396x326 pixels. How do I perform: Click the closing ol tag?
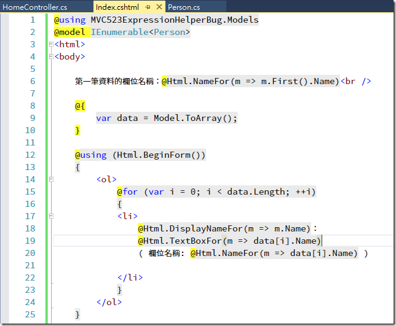click(x=109, y=302)
